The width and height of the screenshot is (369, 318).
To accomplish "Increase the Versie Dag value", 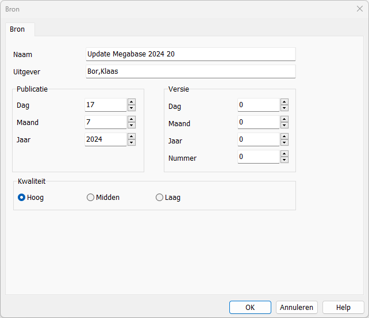I will [285, 102].
